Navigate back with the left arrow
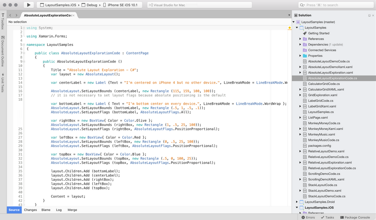 10,15
